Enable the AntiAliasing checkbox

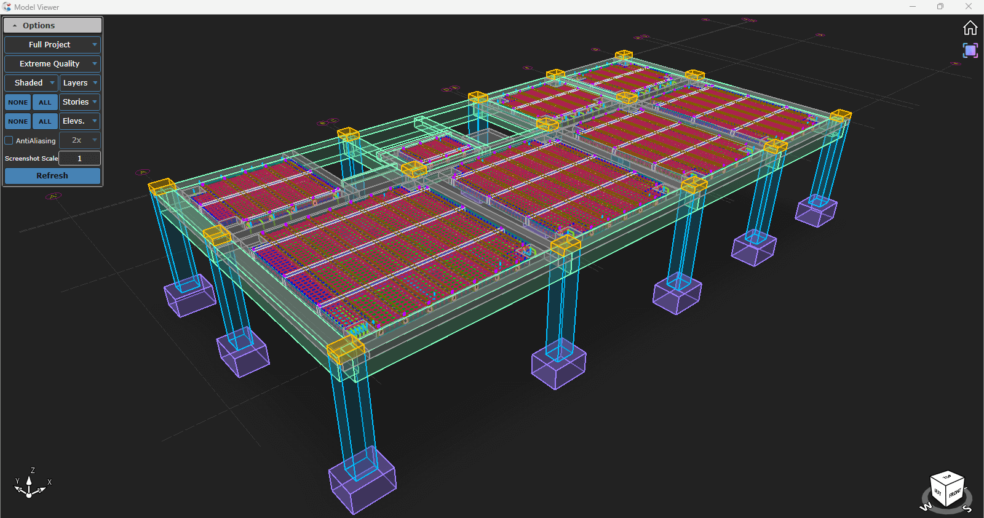9,140
